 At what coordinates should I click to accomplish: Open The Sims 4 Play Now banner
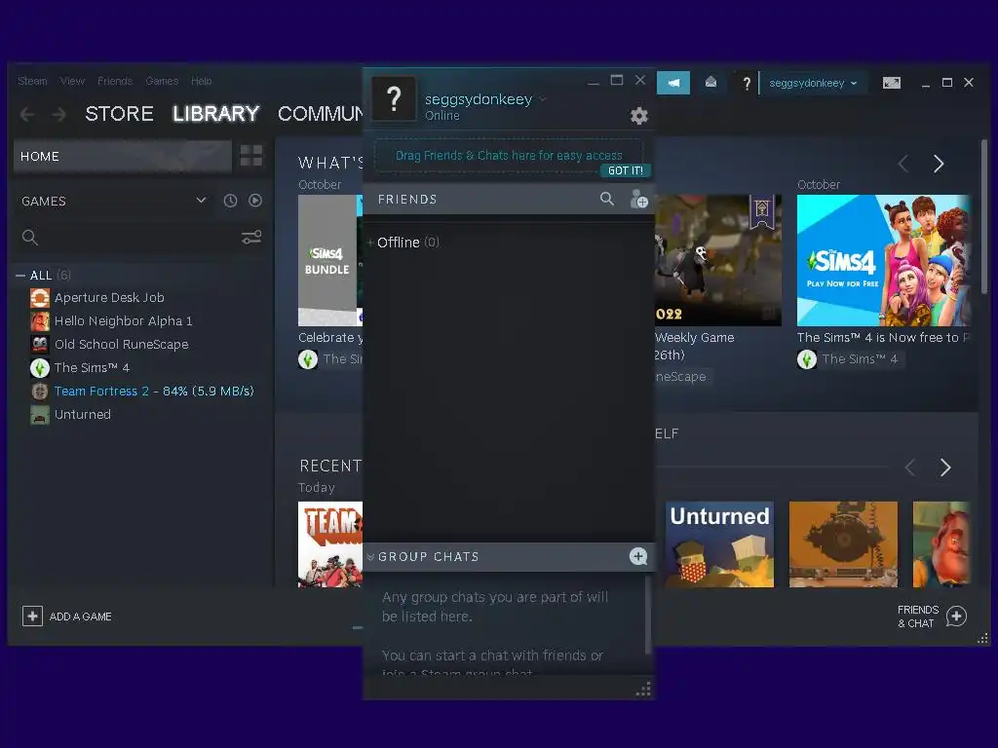coord(884,260)
